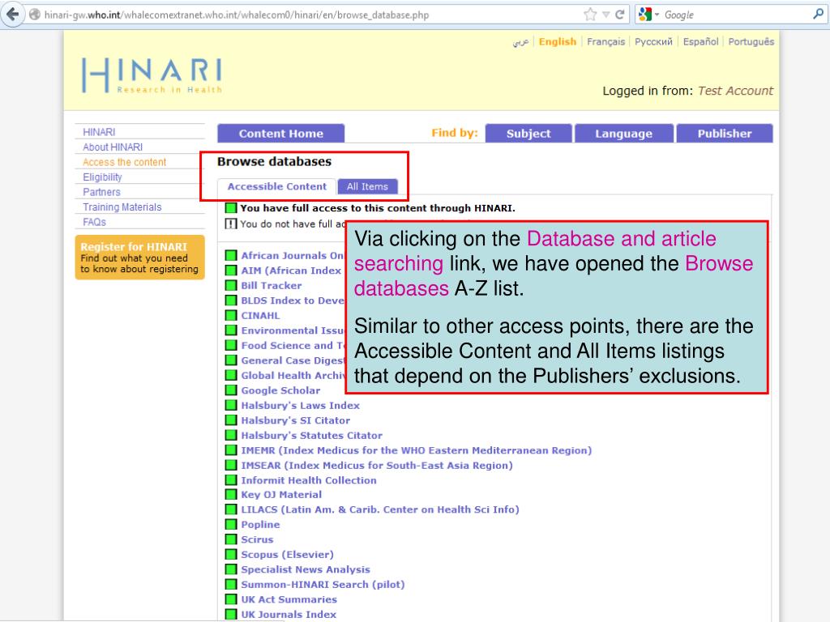Select the Accessible Content tab
The width and height of the screenshot is (830, 622).
coord(277,187)
